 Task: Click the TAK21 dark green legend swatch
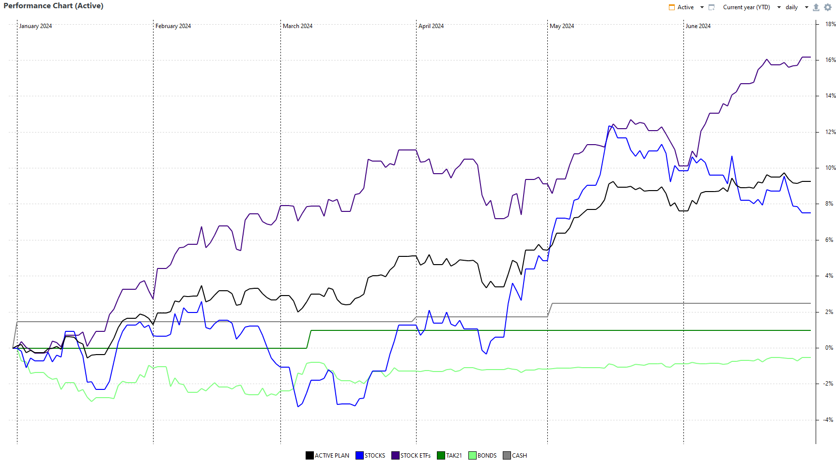[x=441, y=455]
